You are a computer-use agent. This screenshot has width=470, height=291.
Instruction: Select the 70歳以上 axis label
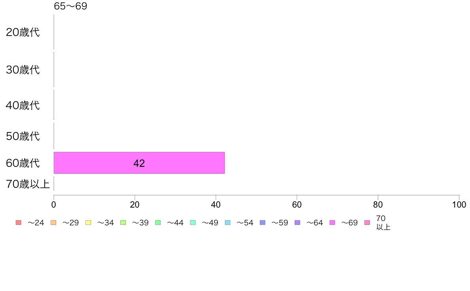[28, 184]
